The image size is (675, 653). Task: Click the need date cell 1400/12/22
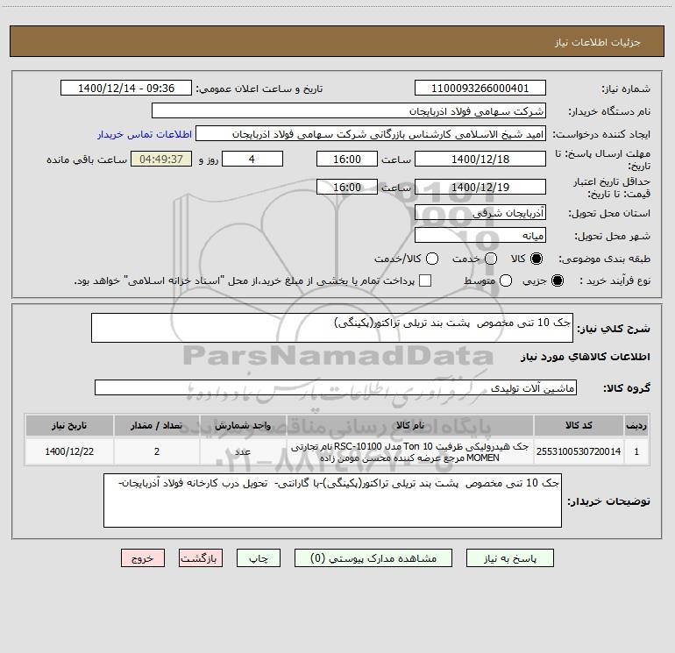tap(69, 451)
